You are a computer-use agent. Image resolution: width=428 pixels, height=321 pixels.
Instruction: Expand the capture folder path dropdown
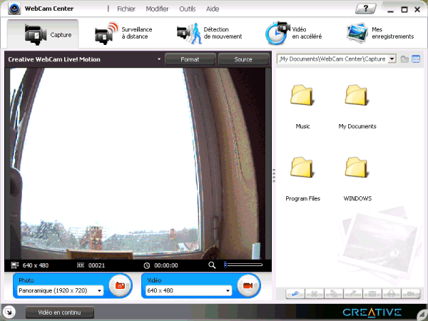coord(392,59)
